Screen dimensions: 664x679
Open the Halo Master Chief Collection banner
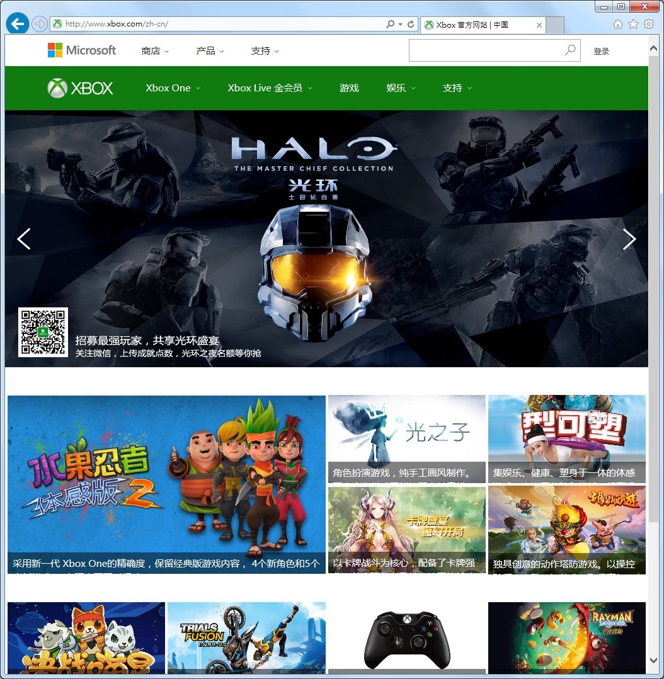[326, 239]
